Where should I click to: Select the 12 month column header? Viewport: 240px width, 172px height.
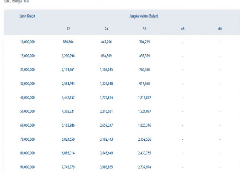(68, 29)
